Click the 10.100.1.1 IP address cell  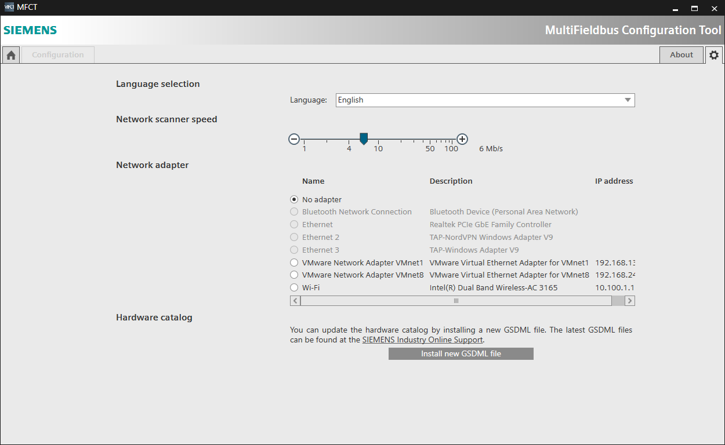(615, 288)
